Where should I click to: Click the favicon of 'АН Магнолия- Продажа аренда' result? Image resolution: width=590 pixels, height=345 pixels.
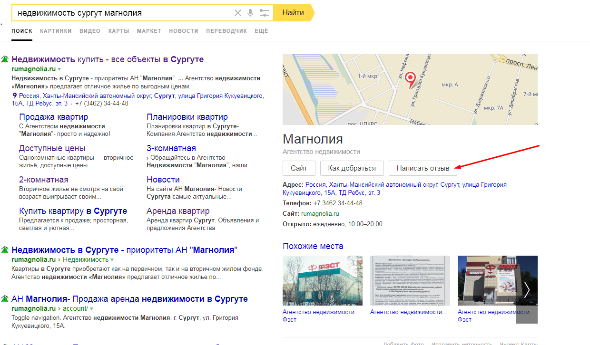(5, 299)
